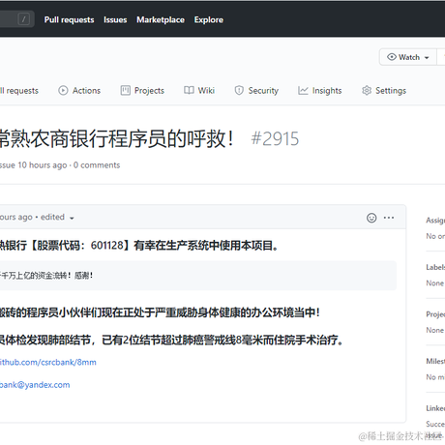Click the Linked pull requests heading
This screenshot has height=445, width=445.
pyautogui.click(x=435, y=408)
